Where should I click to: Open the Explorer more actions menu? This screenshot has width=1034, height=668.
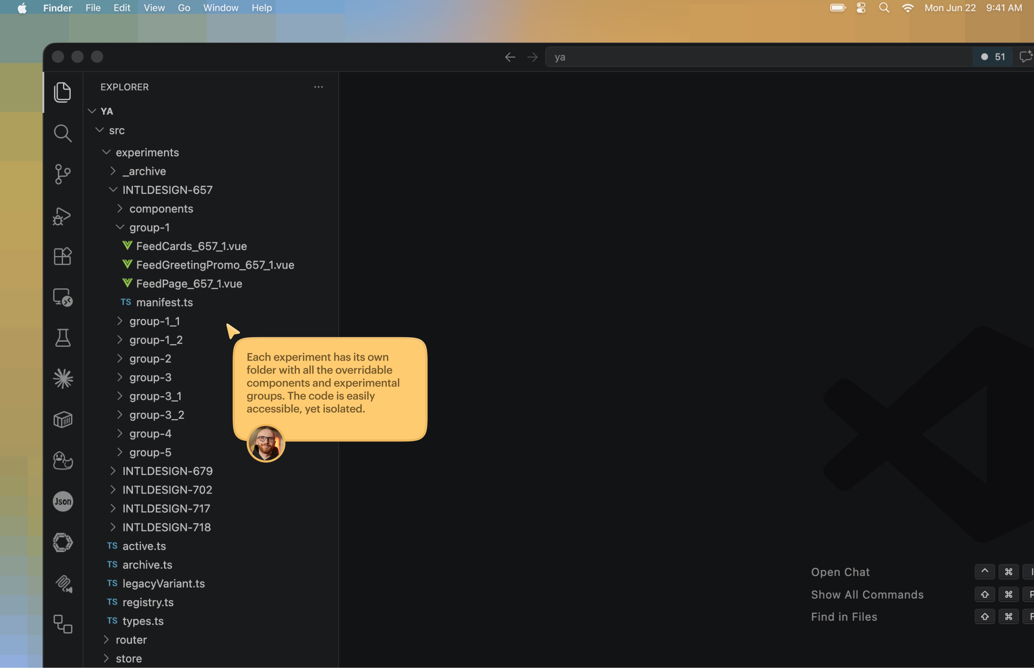click(x=318, y=87)
